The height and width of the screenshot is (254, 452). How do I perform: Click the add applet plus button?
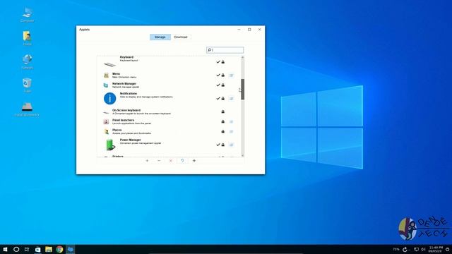147,161
